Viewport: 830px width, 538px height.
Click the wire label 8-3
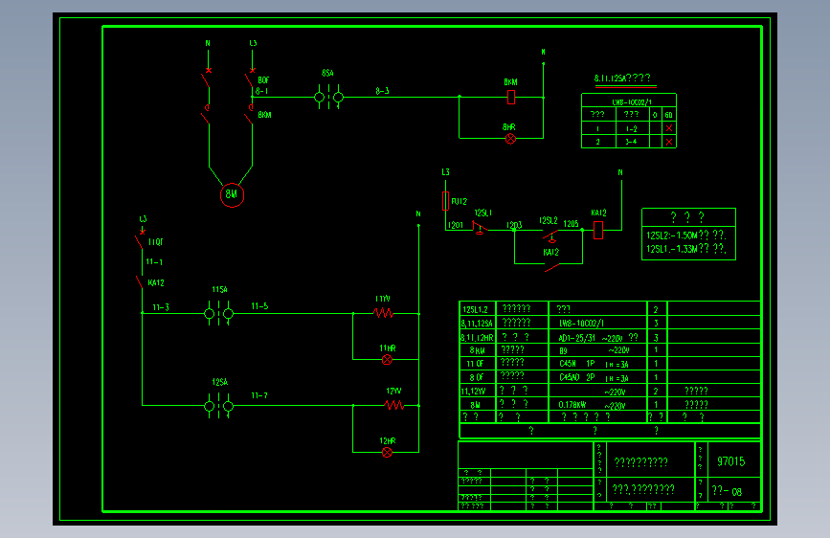click(x=382, y=91)
